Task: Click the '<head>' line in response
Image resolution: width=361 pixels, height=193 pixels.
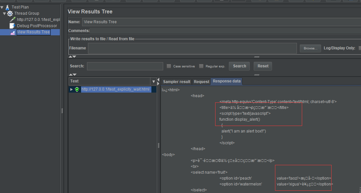Action: click(x=198, y=96)
